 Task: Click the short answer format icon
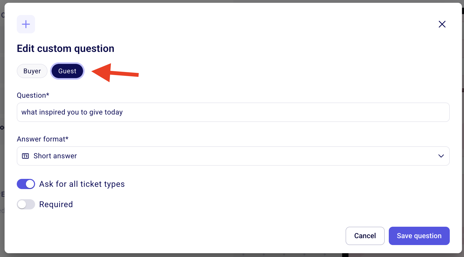click(x=25, y=156)
